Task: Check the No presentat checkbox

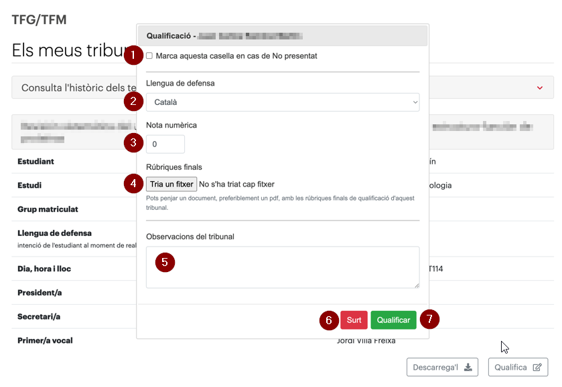Action: pyautogui.click(x=149, y=55)
